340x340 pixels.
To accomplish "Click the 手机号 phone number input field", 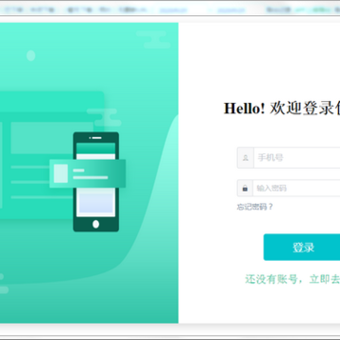I will (297, 158).
